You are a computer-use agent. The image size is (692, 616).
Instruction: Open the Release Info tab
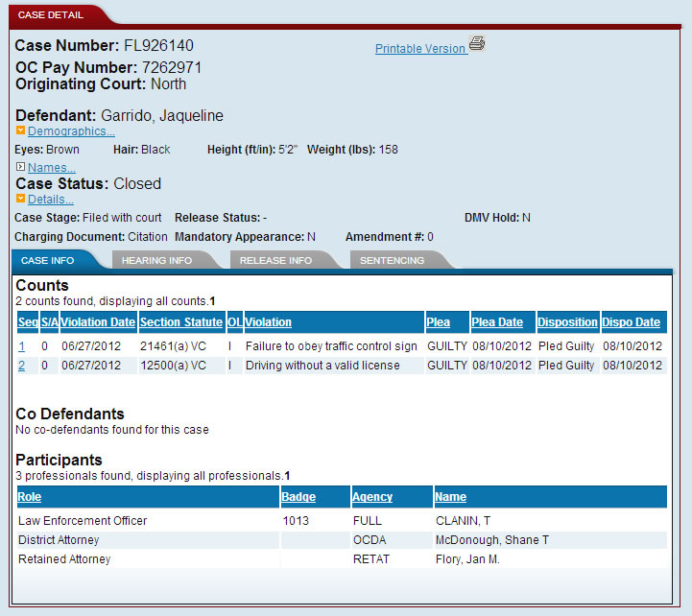(275, 260)
